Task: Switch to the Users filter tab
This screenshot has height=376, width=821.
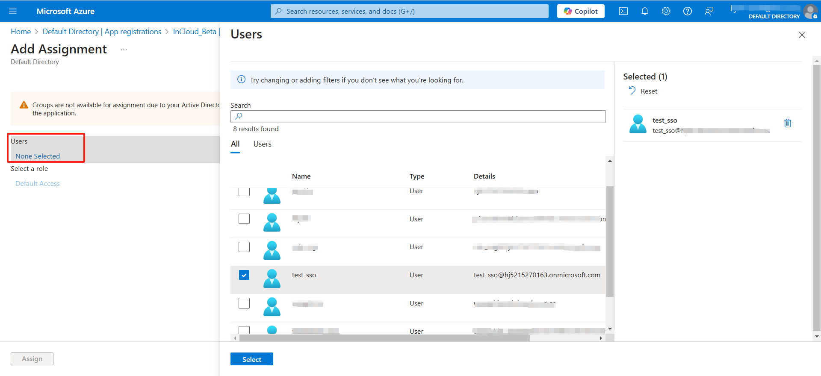Action: click(262, 144)
